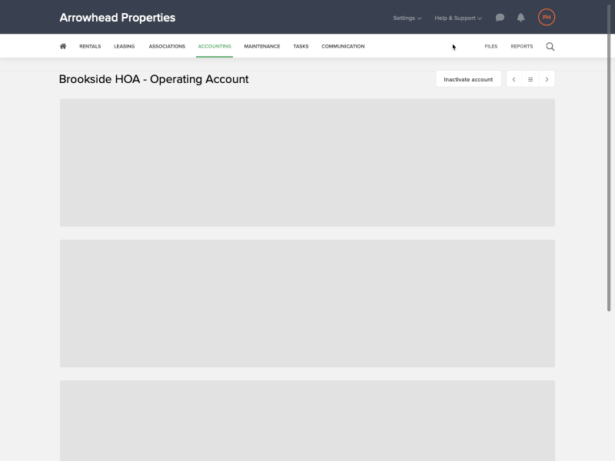Open the Rentals menu
The width and height of the screenshot is (615, 461).
[90, 46]
